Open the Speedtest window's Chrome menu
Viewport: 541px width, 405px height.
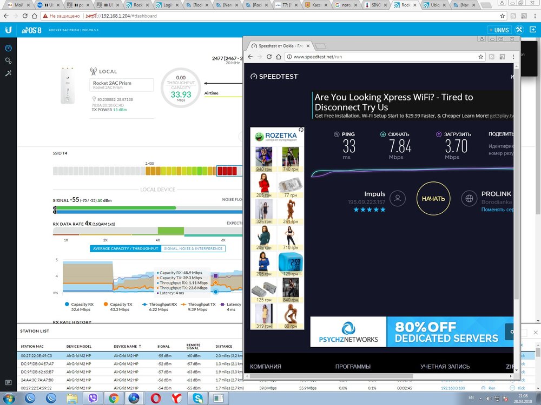514,57
